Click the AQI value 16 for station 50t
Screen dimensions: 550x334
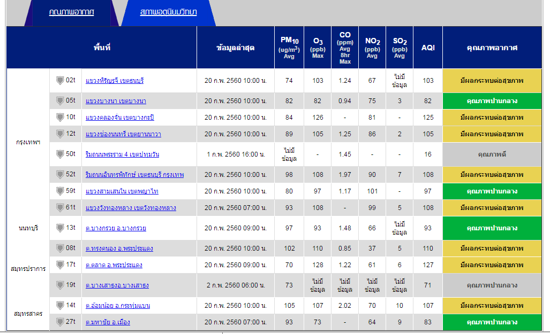click(x=428, y=154)
